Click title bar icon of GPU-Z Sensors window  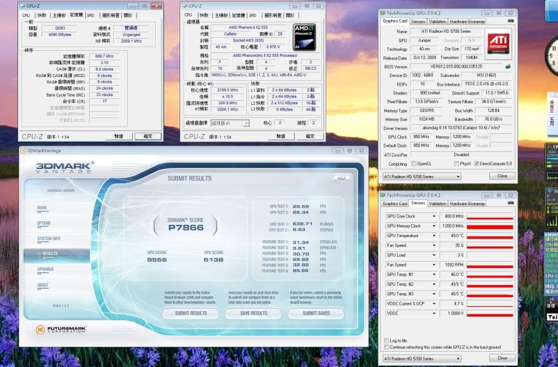[x=383, y=195]
